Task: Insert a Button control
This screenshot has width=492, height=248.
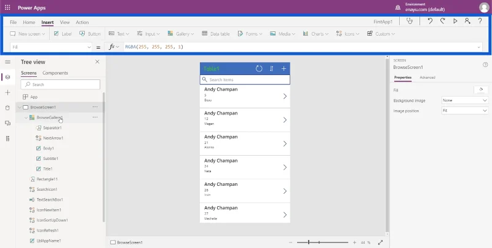Action: point(90,34)
